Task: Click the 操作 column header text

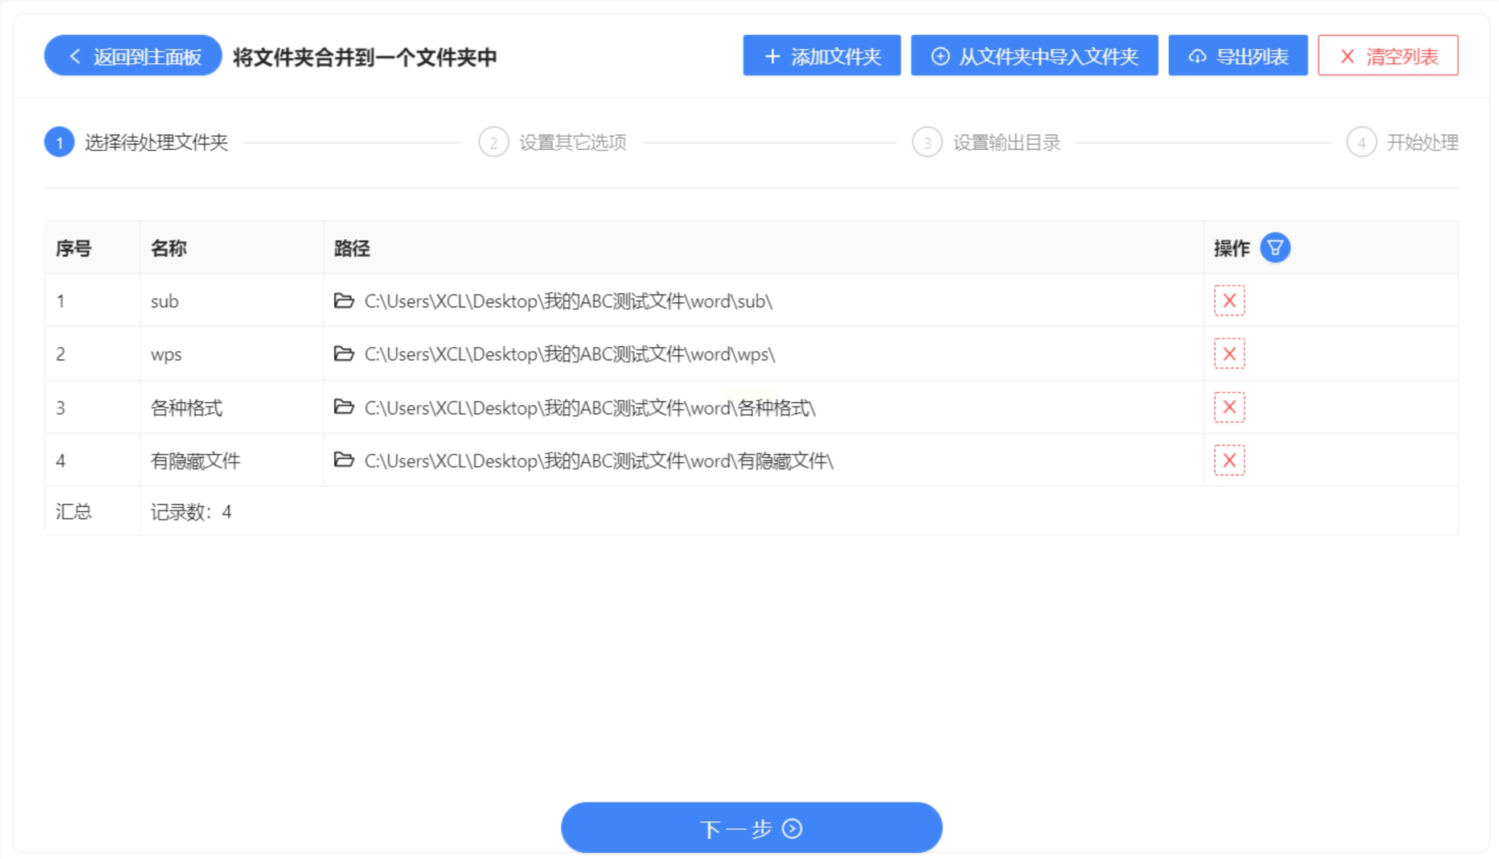Action: coord(1232,248)
